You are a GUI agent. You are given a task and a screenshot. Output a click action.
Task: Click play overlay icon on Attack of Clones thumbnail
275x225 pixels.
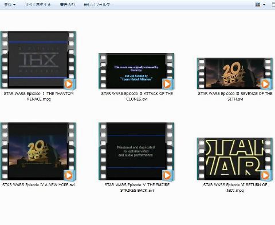click(x=167, y=84)
